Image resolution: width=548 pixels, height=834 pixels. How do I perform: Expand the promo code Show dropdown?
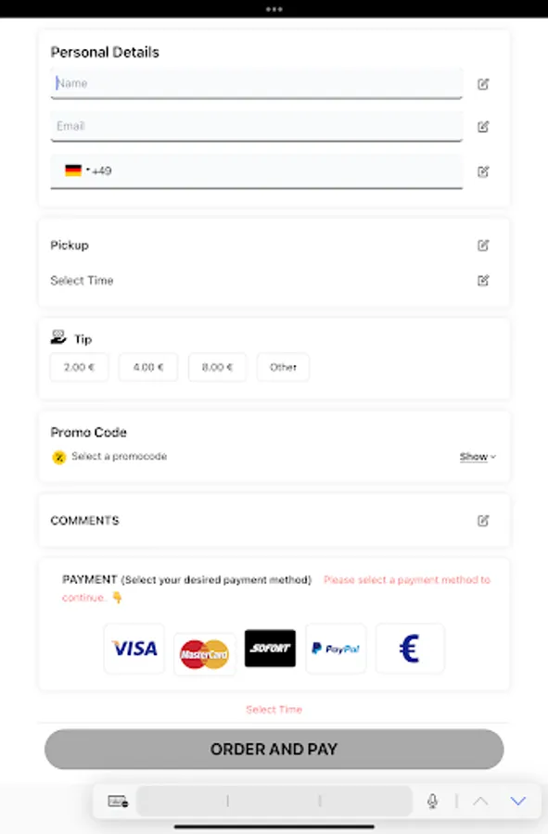(476, 456)
